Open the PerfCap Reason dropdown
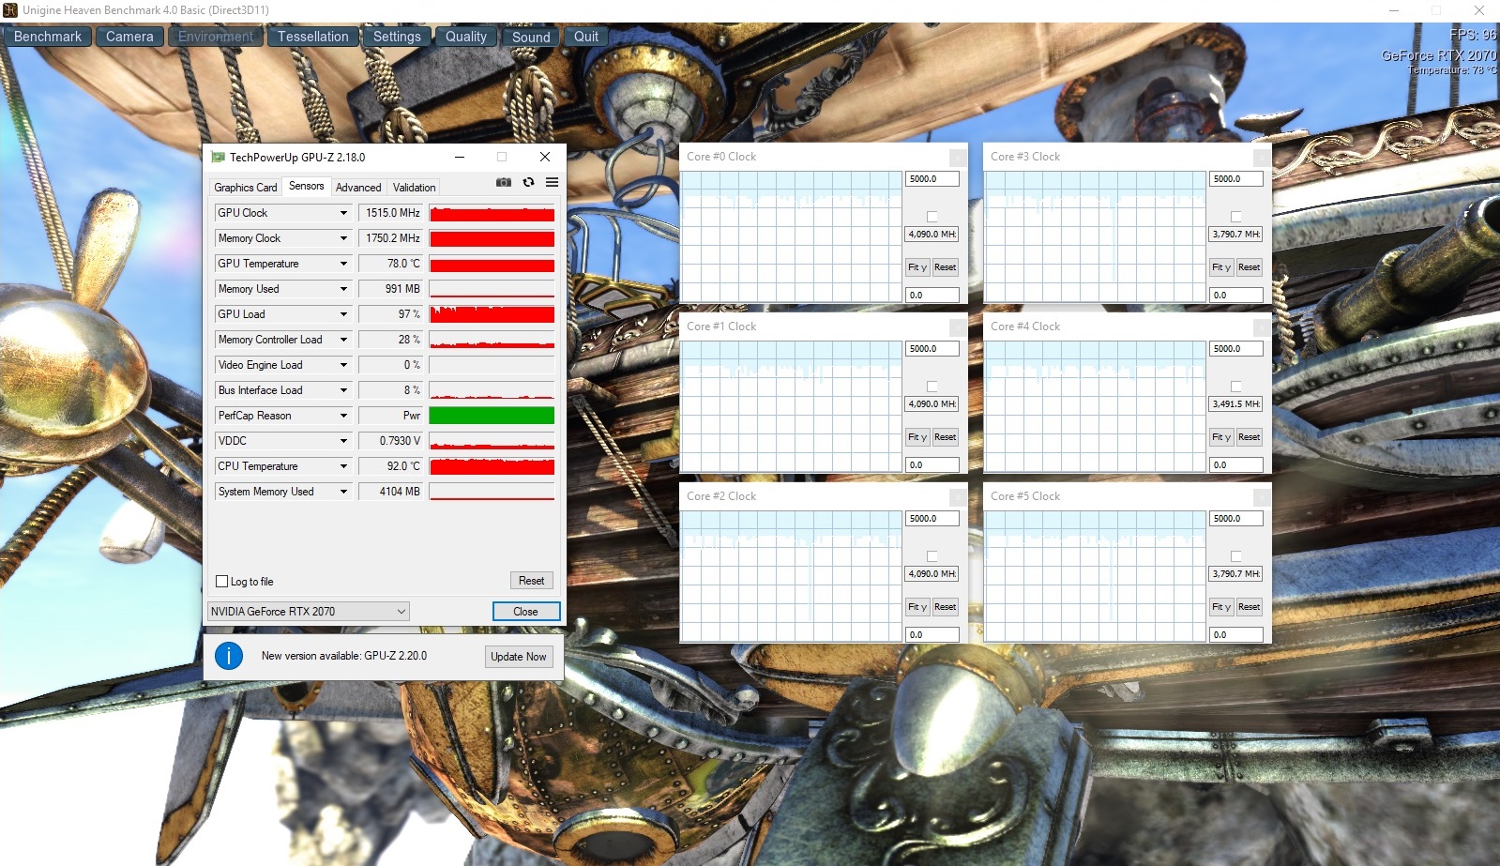 [x=343, y=416]
